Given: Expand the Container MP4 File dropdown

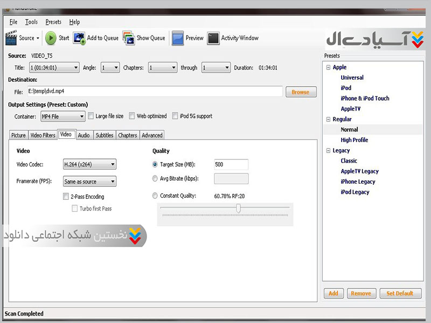Looking at the screenshot, I should coord(63,116).
